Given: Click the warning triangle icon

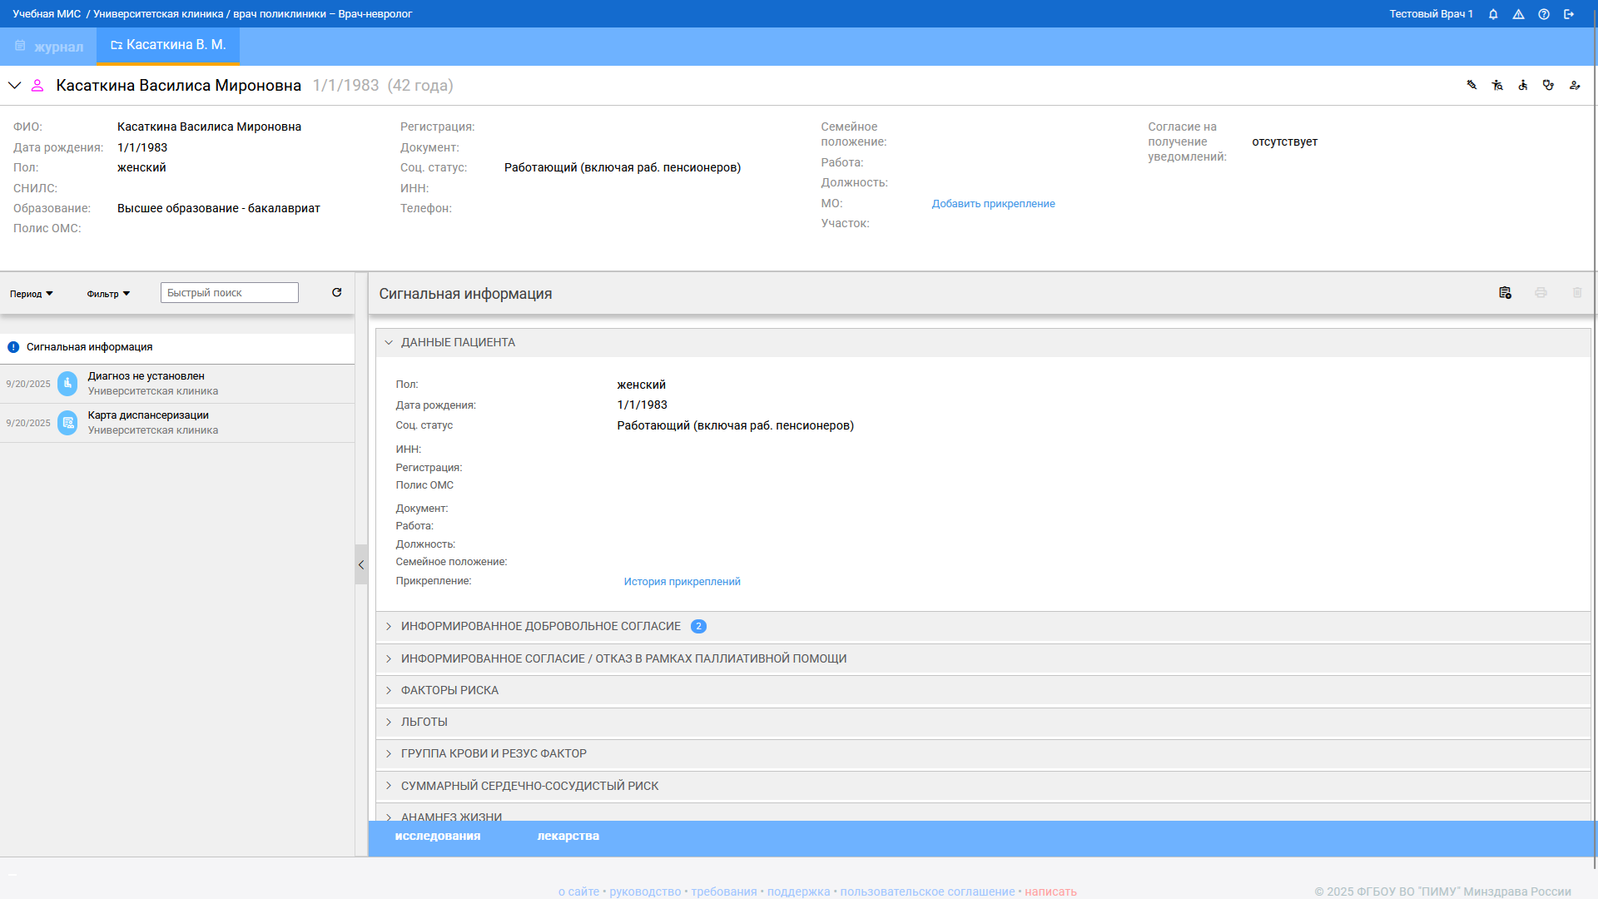Looking at the screenshot, I should click(1518, 14).
